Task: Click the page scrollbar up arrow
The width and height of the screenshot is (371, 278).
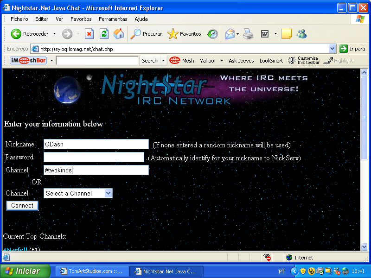Action: coord(364,73)
